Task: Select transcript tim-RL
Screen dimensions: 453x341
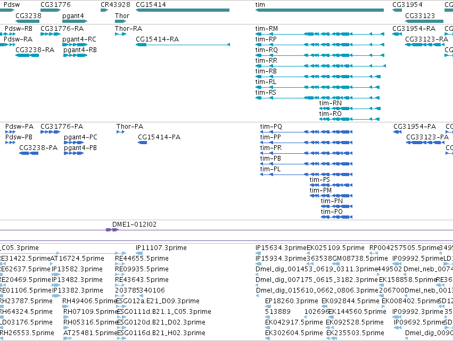Action: point(317,87)
